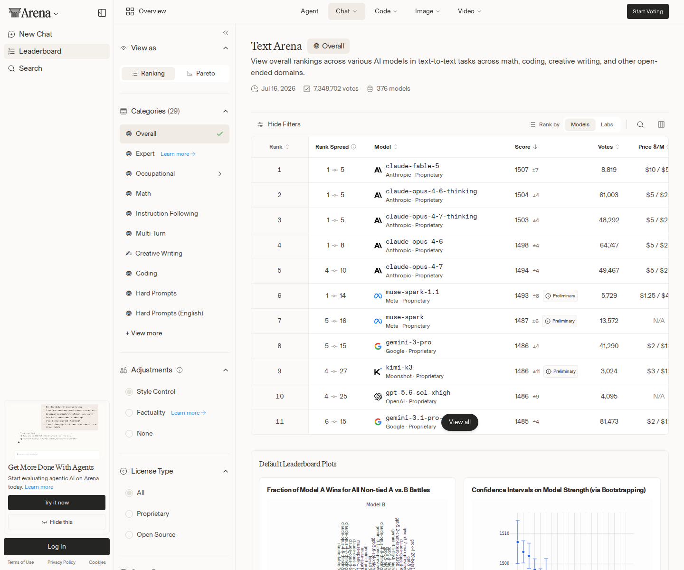
Task: Click Anthropic logo for claude-fable-5
Action: tap(378, 170)
